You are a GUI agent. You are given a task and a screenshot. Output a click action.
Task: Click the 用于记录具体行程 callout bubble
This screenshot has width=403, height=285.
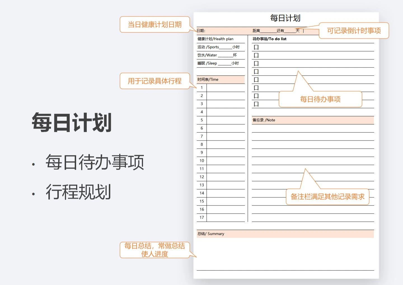coord(155,81)
